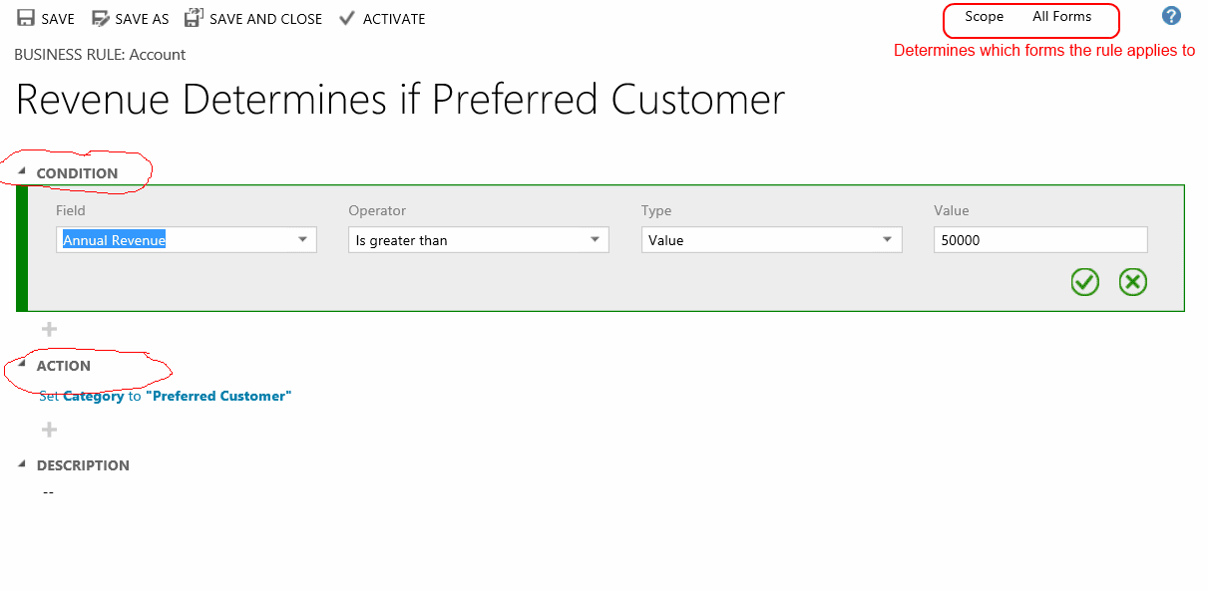
Task: Click the Activate checkmark icon
Action: pos(346,17)
